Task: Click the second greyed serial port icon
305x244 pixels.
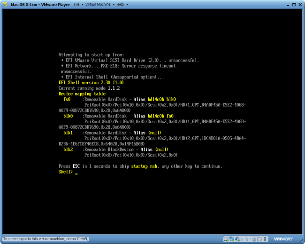Action: [x=248, y=239]
